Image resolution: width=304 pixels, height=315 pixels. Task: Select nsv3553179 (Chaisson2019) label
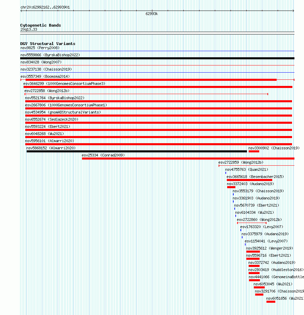click(x=258, y=191)
